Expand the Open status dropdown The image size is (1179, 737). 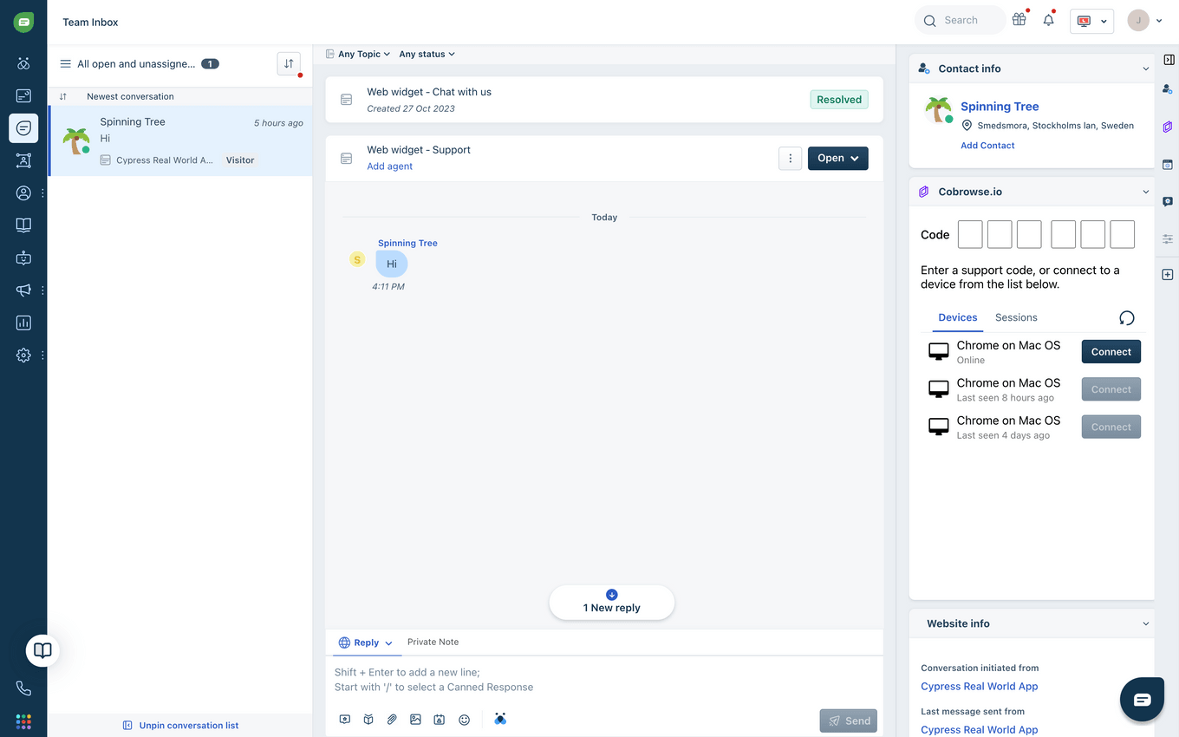point(837,159)
